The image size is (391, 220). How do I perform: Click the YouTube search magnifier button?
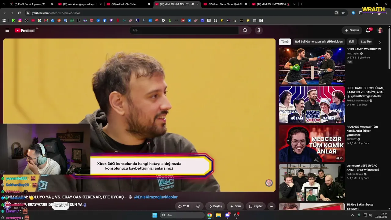(x=245, y=30)
